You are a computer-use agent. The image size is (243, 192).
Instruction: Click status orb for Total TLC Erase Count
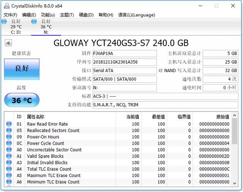click(x=9, y=169)
